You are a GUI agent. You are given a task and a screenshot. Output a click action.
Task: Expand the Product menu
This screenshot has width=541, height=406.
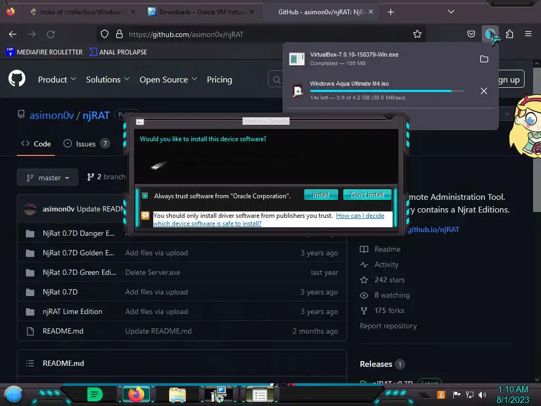[57, 79]
